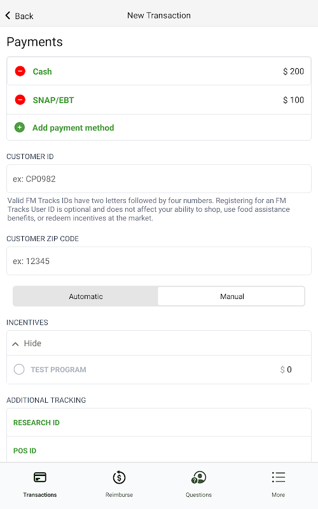The image size is (318, 509).
Task: Open the Cash payment entry
Action: [159, 71]
